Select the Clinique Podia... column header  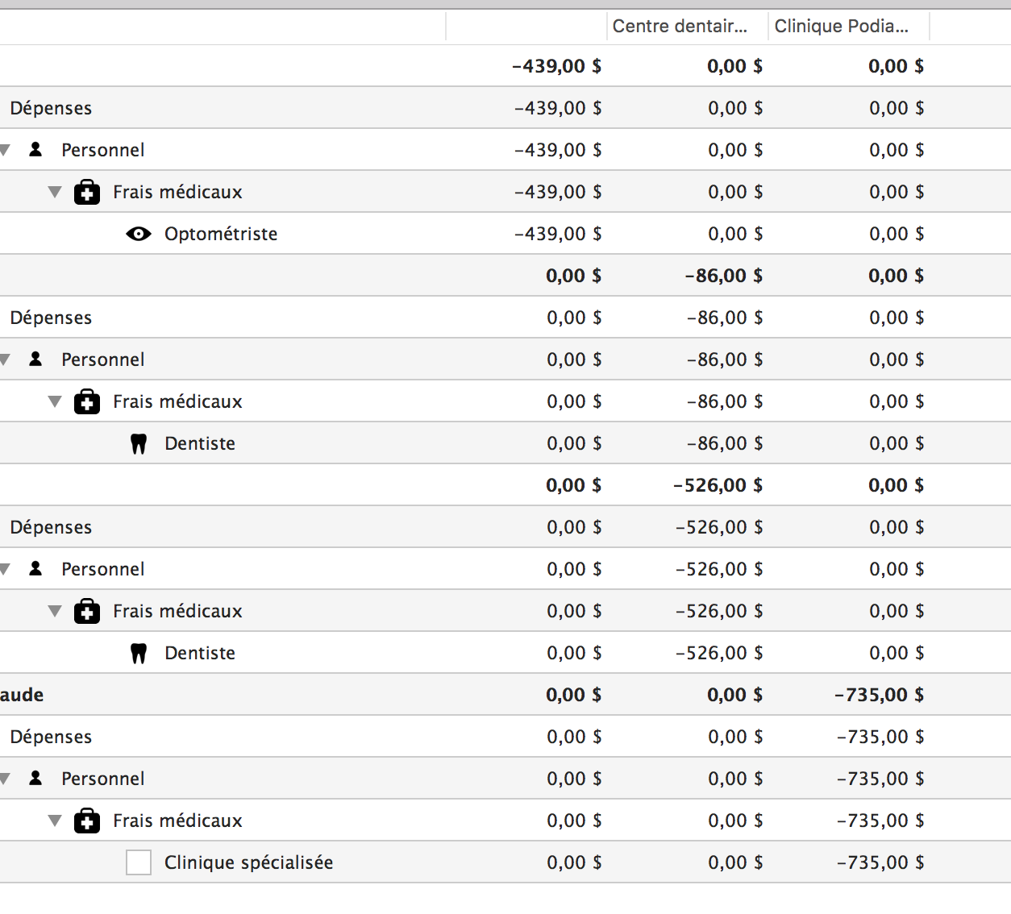[849, 26]
